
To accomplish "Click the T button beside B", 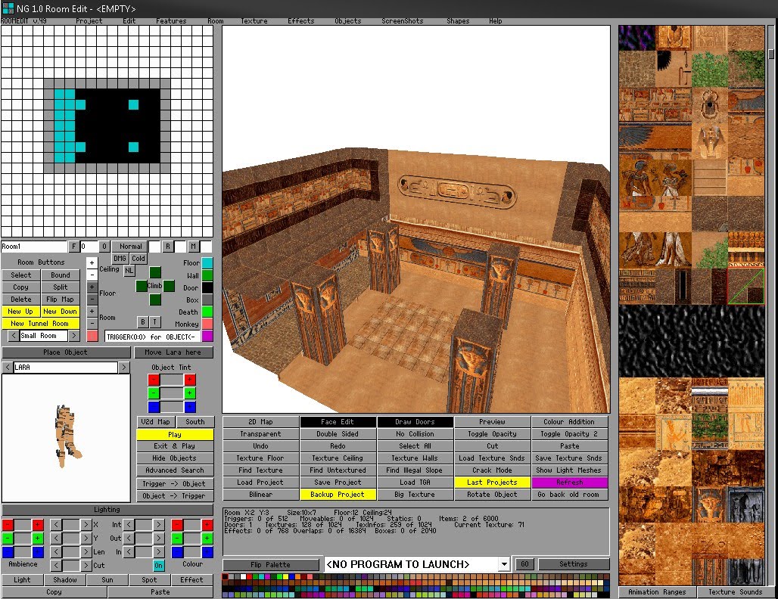I will [155, 322].
